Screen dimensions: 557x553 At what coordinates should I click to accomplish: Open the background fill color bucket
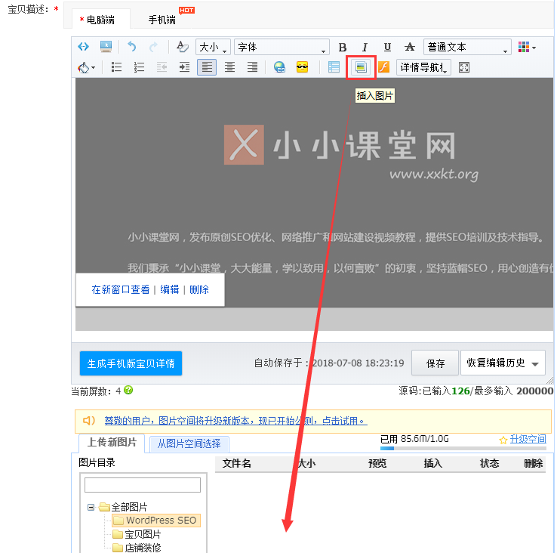(x=86, y=67)
